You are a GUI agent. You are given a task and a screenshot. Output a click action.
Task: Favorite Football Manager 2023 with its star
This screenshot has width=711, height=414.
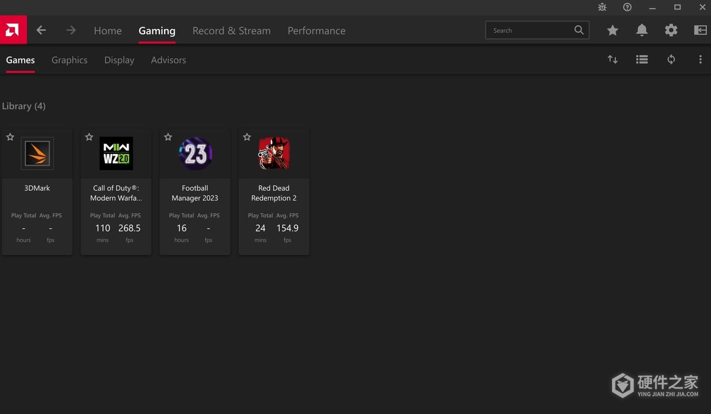pos(168,137)
